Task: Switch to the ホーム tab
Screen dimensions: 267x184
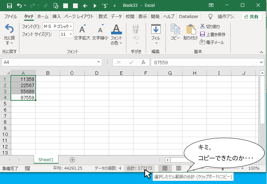Action: click(43, 17)
